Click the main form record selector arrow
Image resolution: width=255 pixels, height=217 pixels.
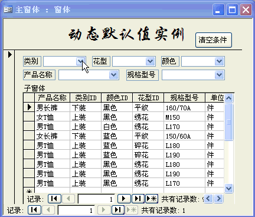pos(10,54)
